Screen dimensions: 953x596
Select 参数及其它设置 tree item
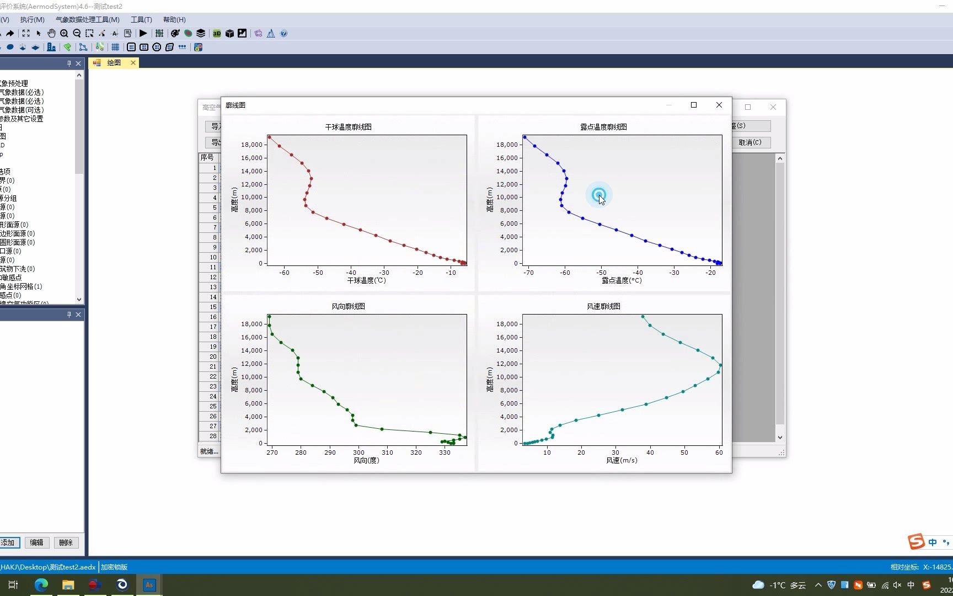tap(22, 119)
